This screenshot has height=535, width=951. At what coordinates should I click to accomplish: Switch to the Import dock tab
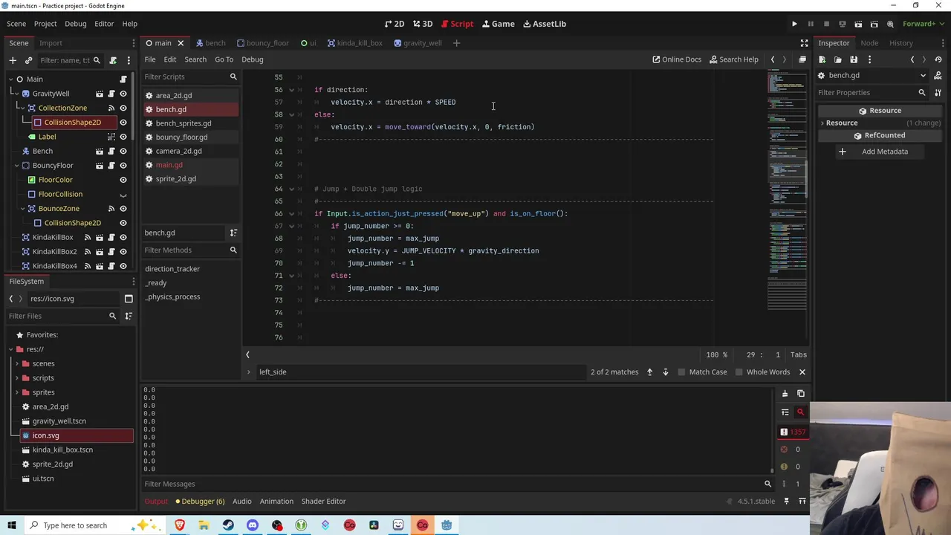click(x=51, y=43)
